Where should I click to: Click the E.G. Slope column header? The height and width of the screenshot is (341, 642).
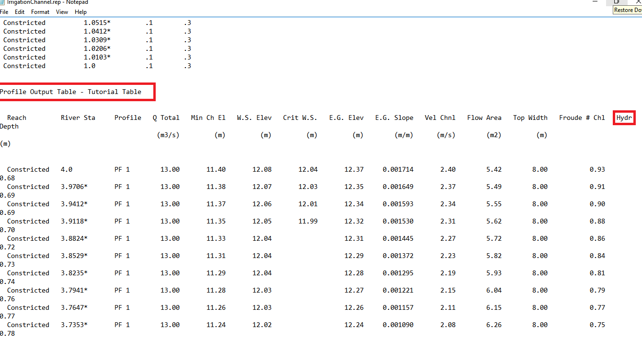coord(394,118)
